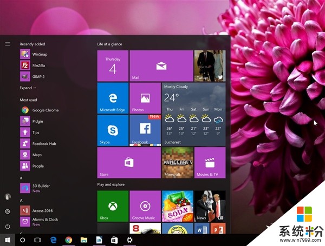Open the Word tile
This screenshot has width=325, height=246.
201,228
